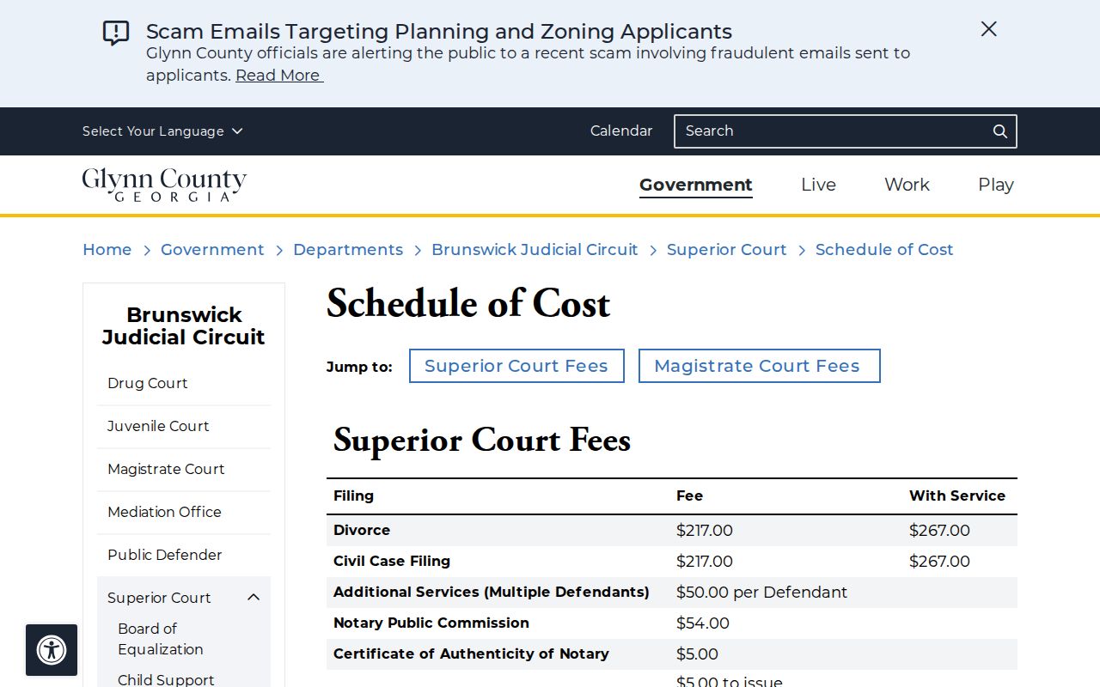Screen dimensions: 1100x687
Task: Click the Scam Emails alert headline
Action: tap(439, 32)
